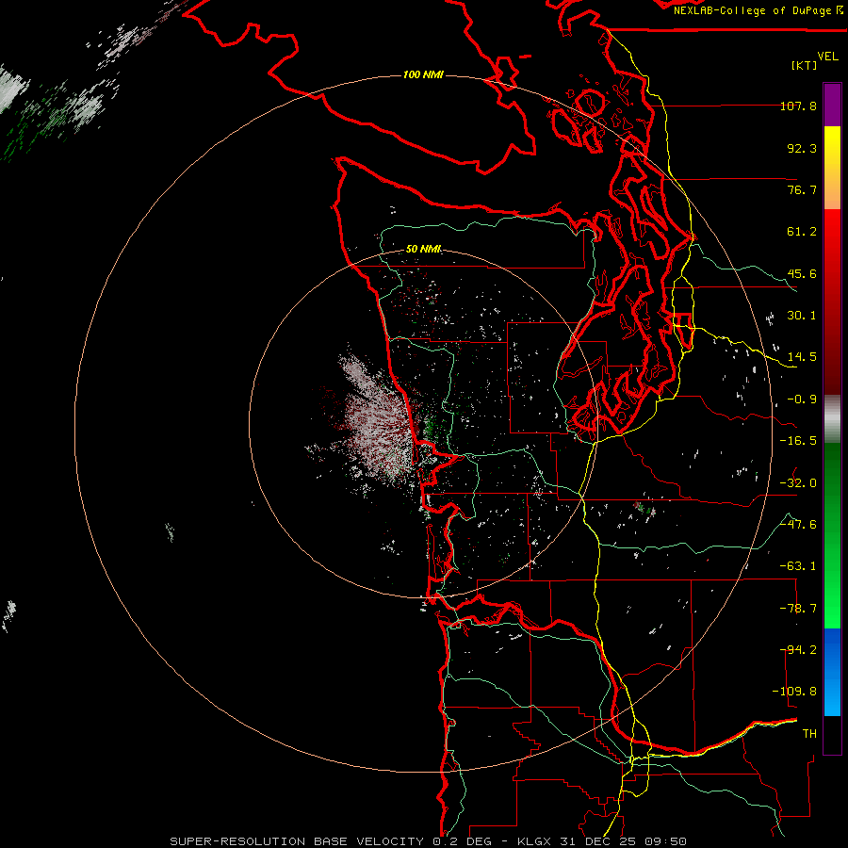Click the -0.9 velocity scale value
848x848 pixels.
pyautogui.click(x=802, y=400)
